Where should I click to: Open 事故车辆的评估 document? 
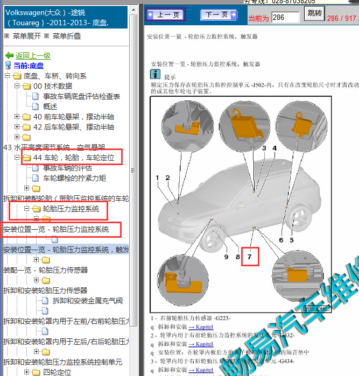tap(67, 168)
